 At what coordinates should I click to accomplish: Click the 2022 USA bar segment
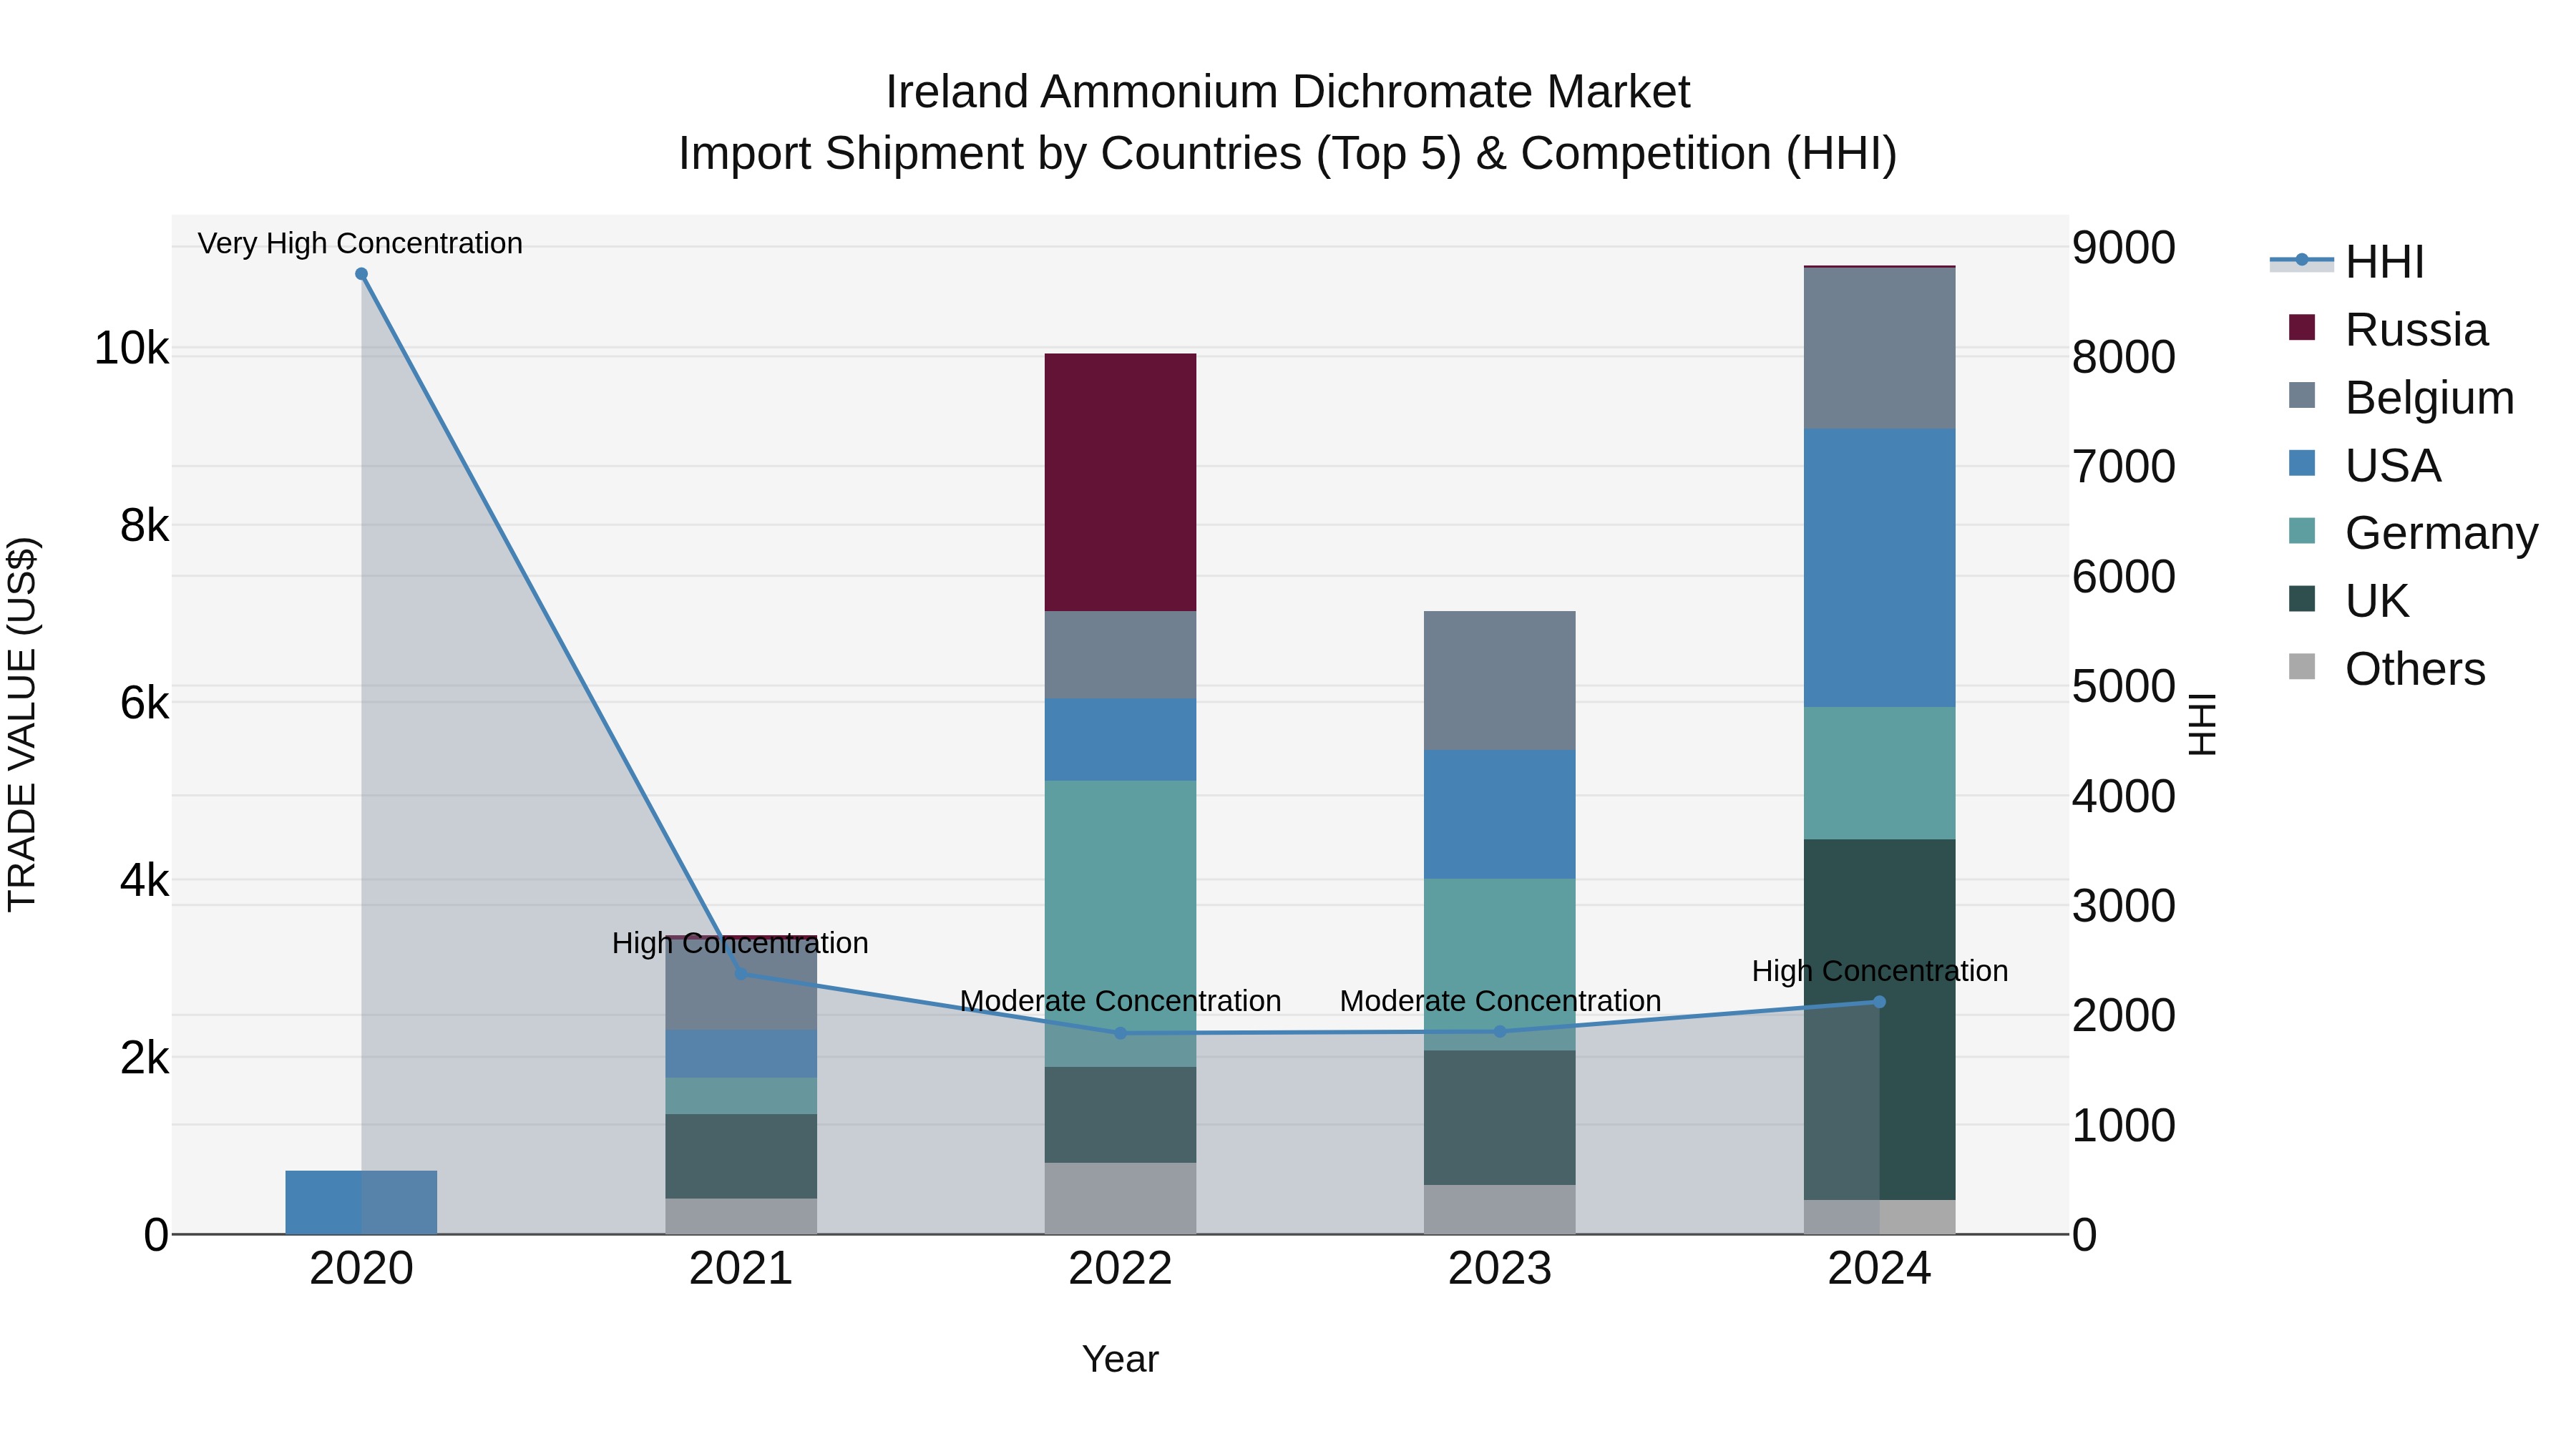1120,740
